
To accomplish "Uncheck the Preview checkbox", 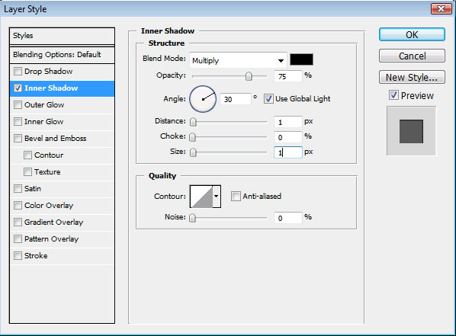I will pos(393,95).
